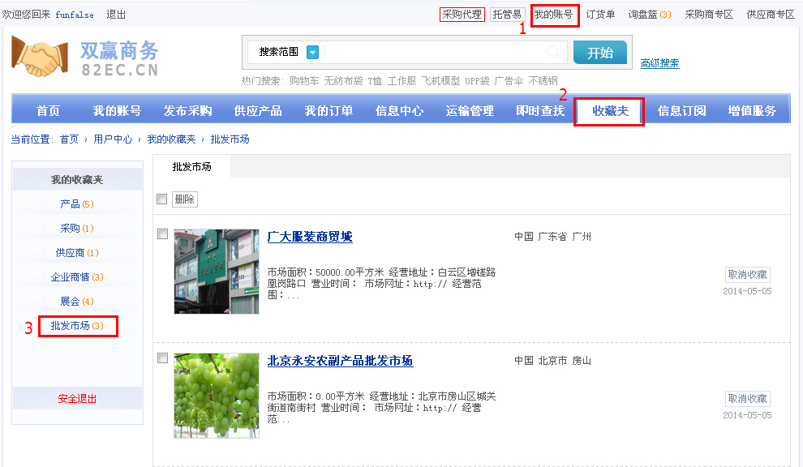
Task: Tick the checkbox for 广大服装商贸城
Action: click(162, 234)
